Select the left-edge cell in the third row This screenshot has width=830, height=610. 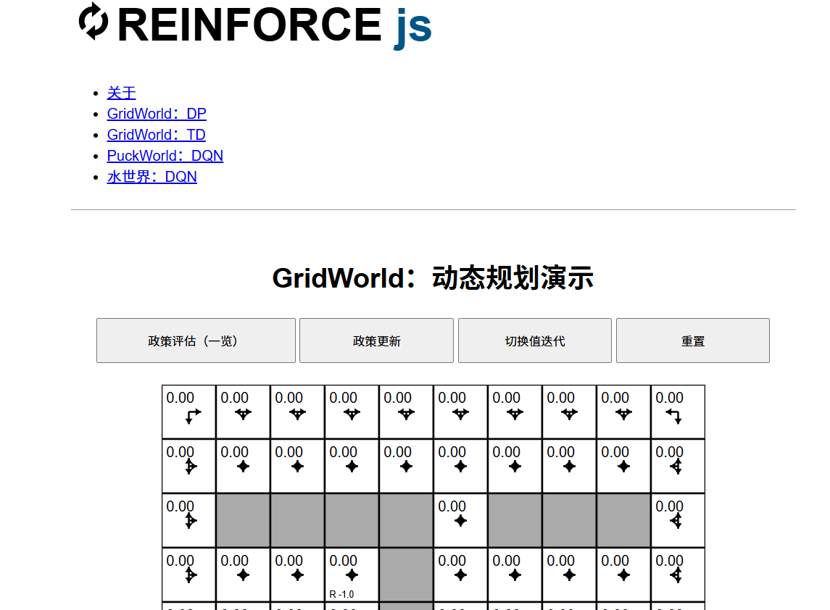coord(188,520)
